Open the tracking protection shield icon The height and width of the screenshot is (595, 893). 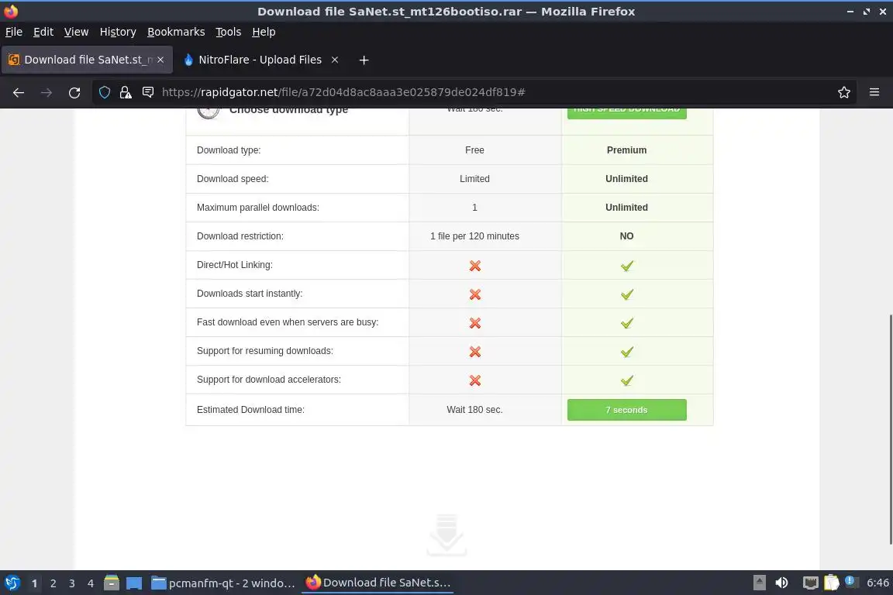pos(104,92)
